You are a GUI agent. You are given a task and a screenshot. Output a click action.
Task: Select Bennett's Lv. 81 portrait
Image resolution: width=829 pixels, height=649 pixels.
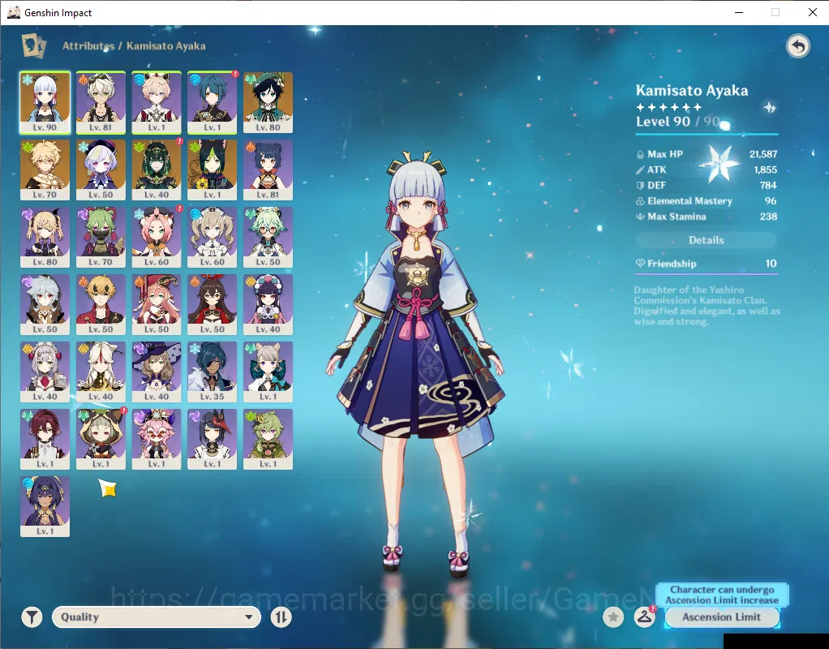[101, 102]
